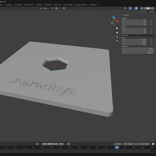Screen dimensions: 156x156
Task: Click Scale X value field
Action: (x=134, y=40)
